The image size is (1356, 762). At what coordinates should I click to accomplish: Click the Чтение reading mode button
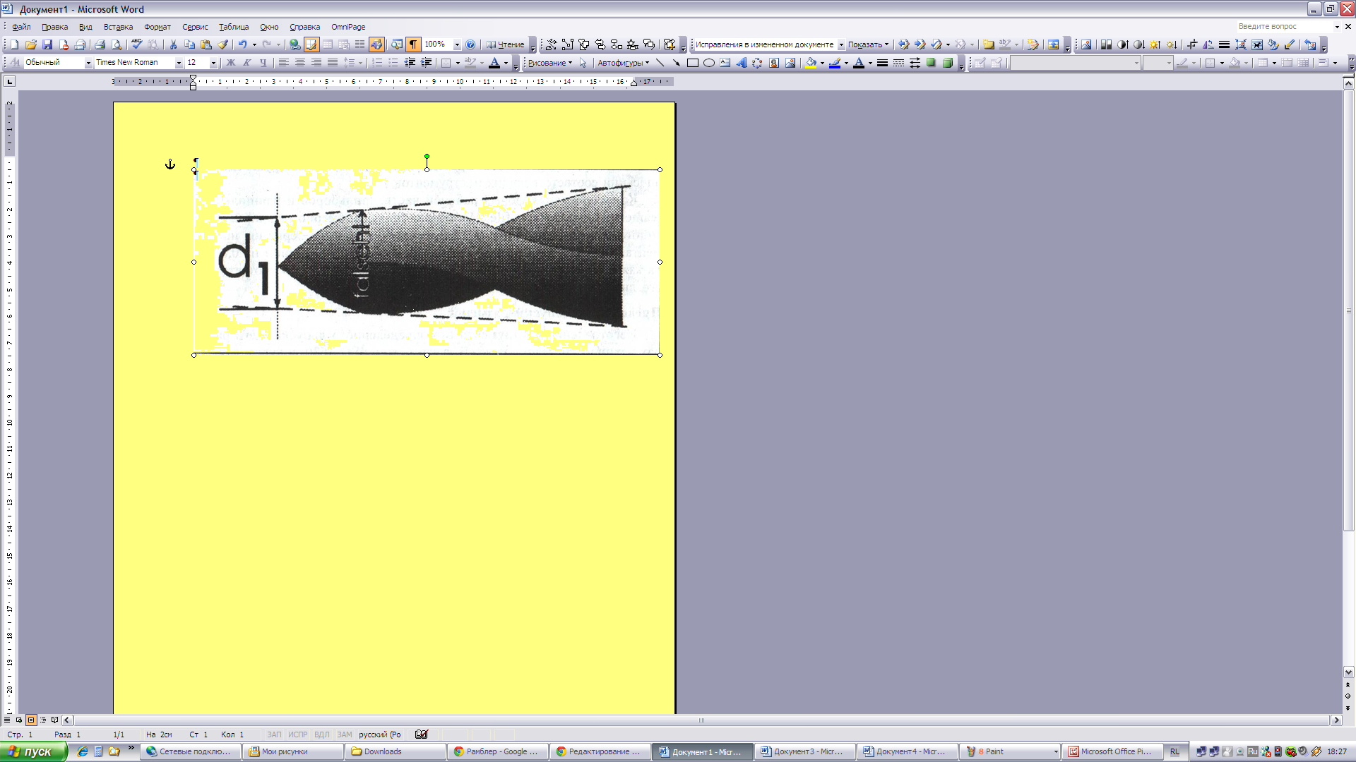click(x=506, y=44)
